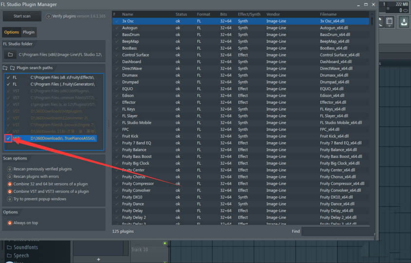The width and height of the screenshot is (411, 263).
Task: Uncheck the Fruity\Generators search path
Action: [x=8, y=84]
